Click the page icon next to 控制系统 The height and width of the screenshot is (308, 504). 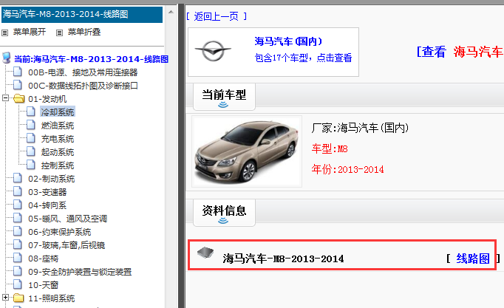(31, 165)
